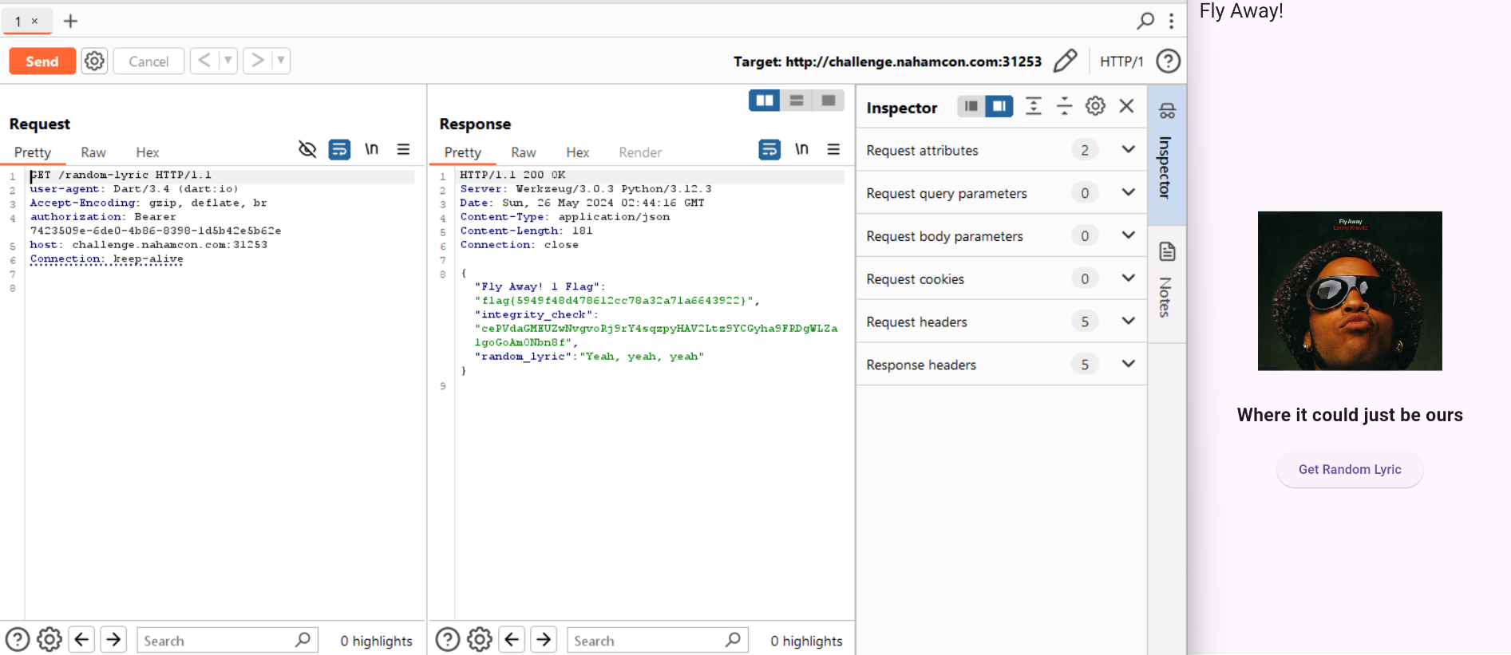Select Request Raw tab

pos(93,152)
